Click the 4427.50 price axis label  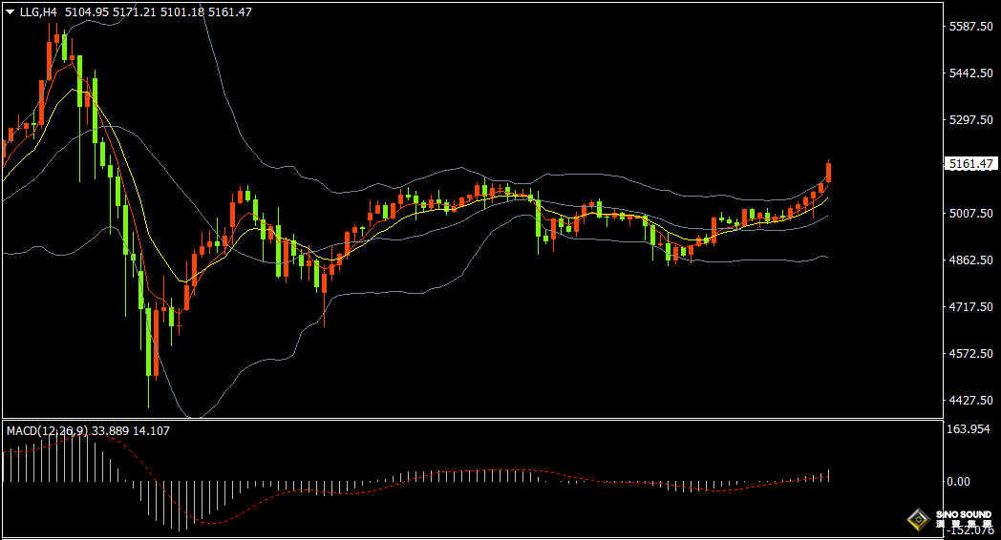tap(969, 401)
